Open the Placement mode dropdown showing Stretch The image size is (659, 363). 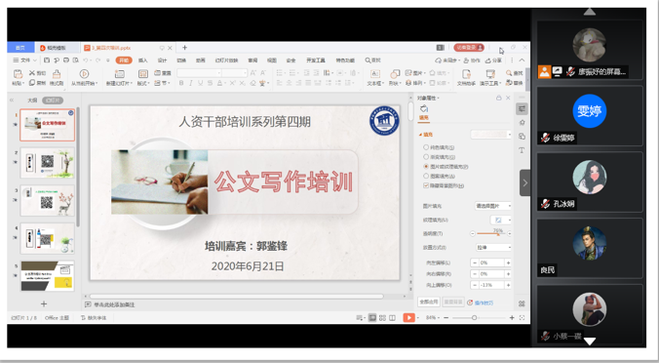(x=493, y=247)
